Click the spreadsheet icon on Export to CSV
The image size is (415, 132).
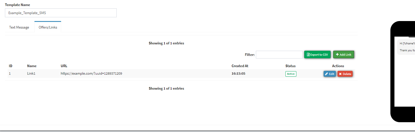[308, 54]
